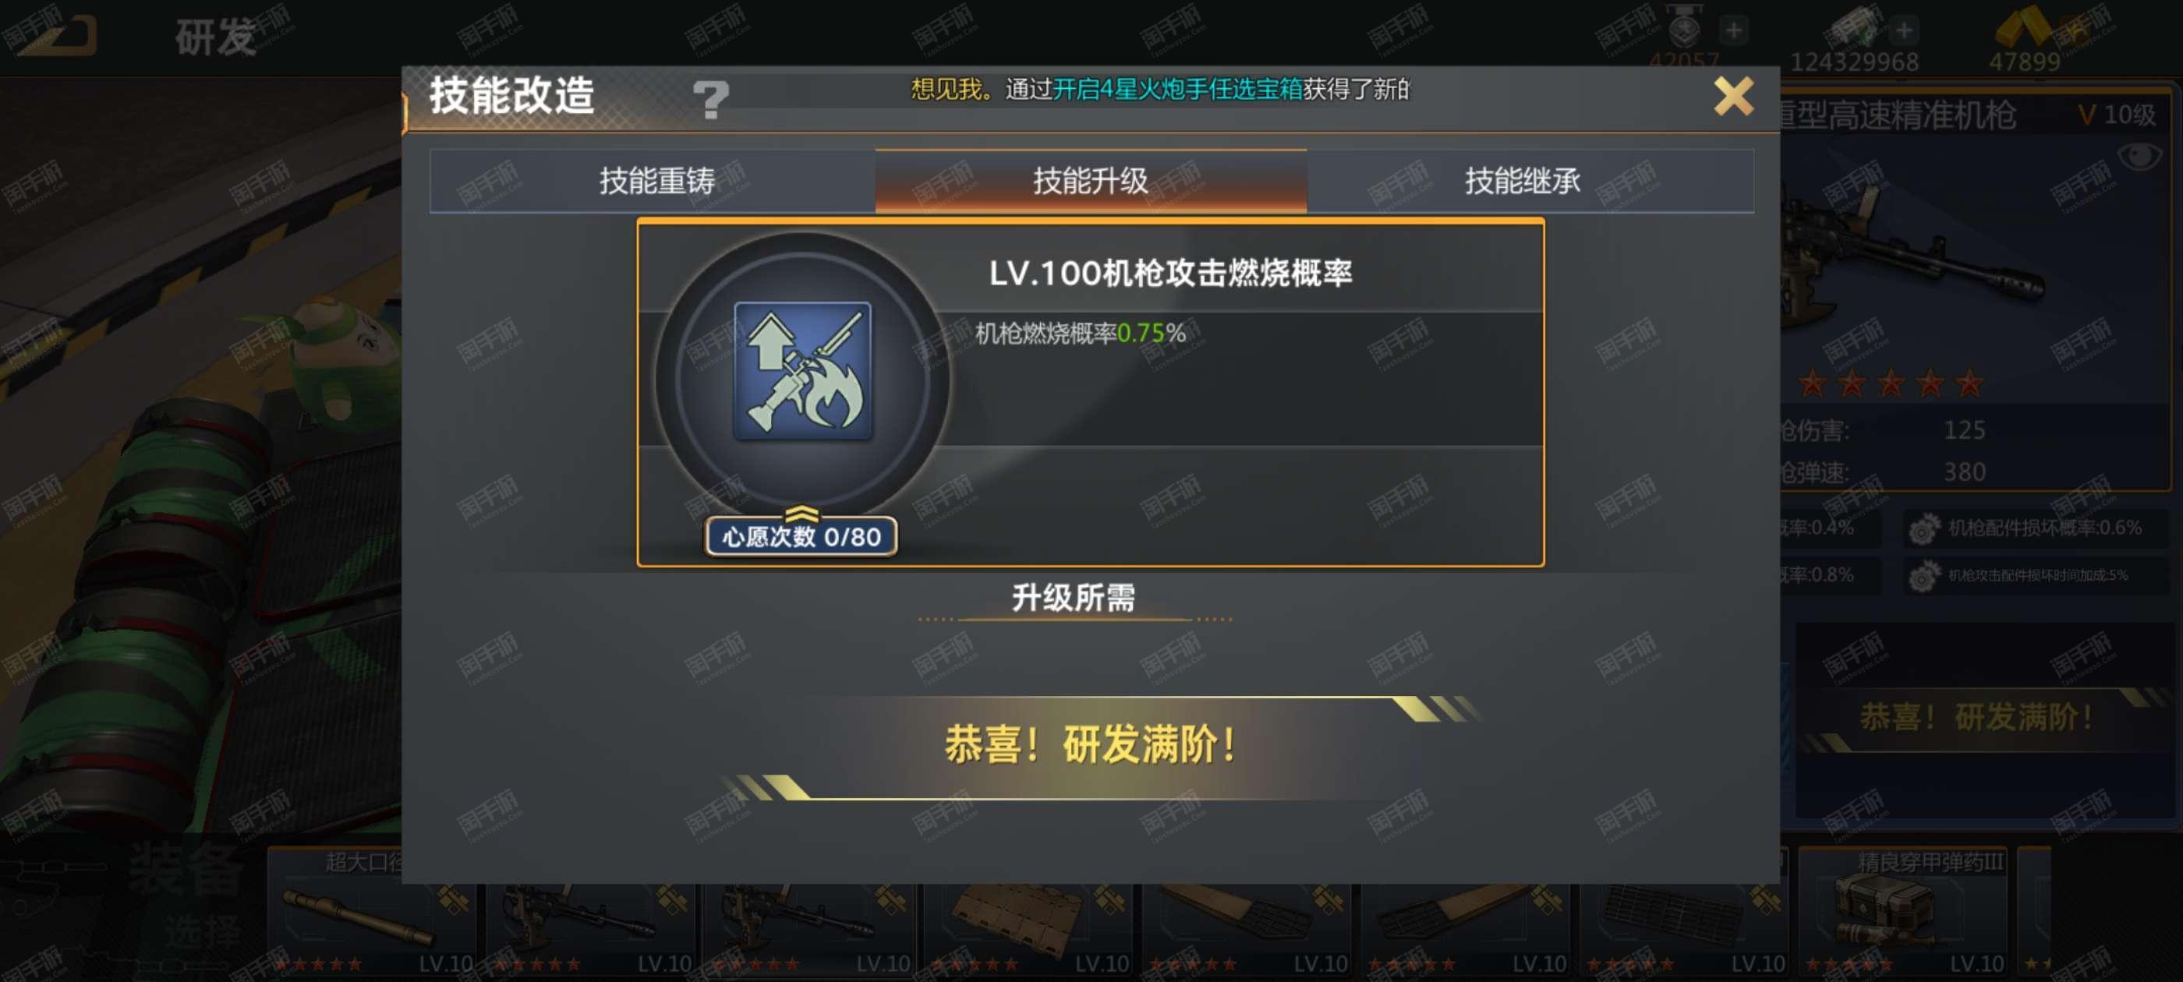Click the five-star rating under the machine gun

coord(1891,383)
